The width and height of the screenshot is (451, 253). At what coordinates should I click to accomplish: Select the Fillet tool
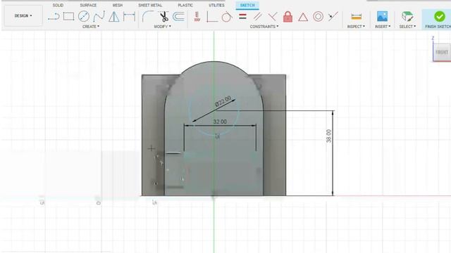point(147,17)
